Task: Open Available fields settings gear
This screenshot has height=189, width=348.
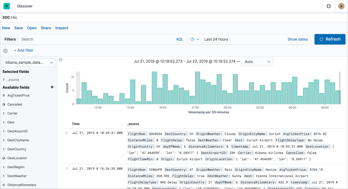Action: (52, 87)
